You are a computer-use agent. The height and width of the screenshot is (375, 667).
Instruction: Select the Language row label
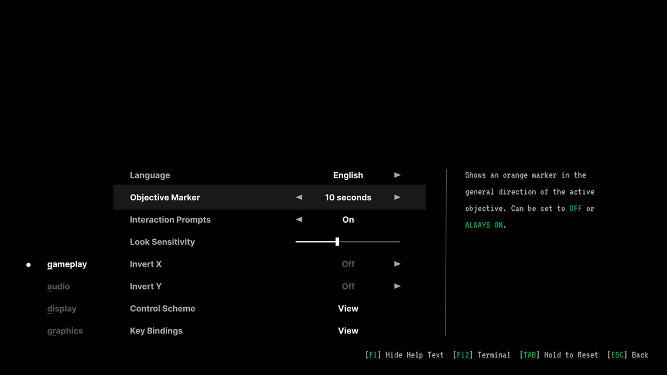[x=150, y=175]
